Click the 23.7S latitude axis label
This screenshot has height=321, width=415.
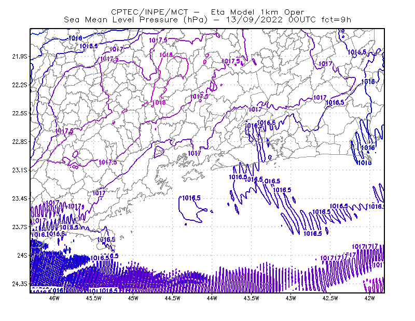[x=19, y=227]
